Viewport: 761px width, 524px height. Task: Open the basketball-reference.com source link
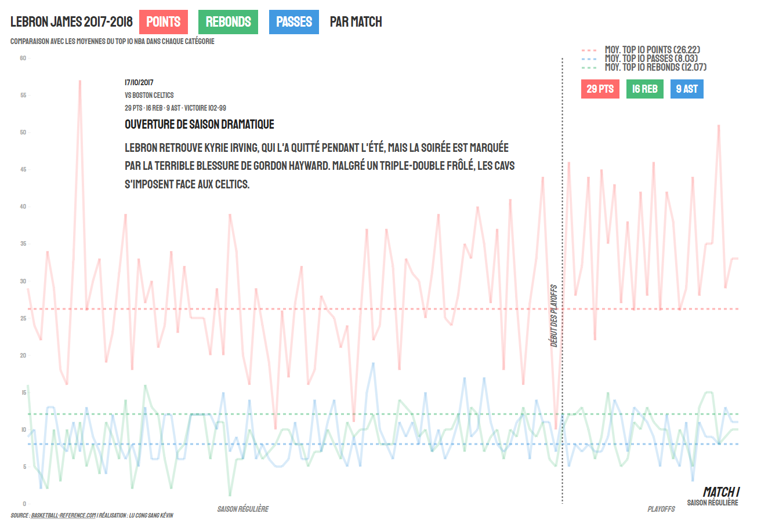coord(63,515)
